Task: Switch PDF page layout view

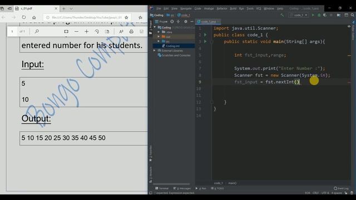Action: 107,32
